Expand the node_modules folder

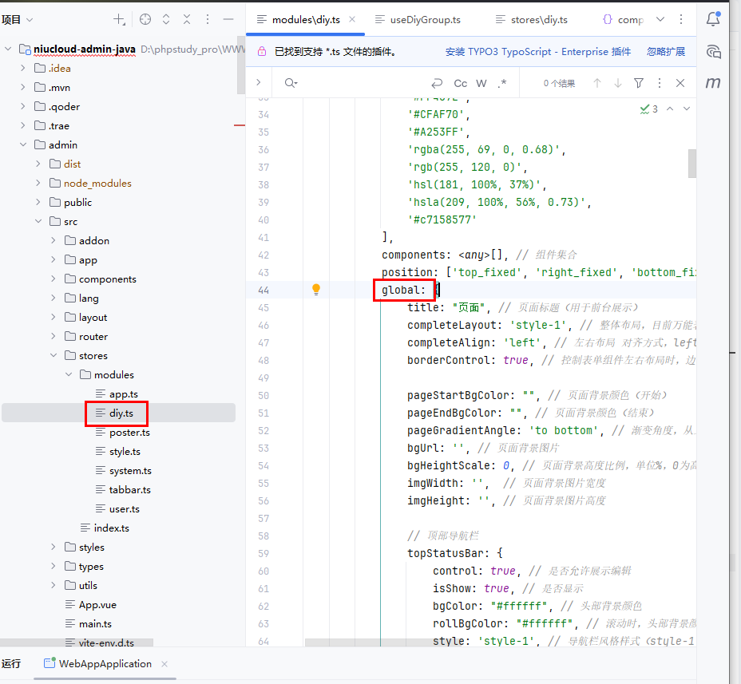[x=38, y=183]
